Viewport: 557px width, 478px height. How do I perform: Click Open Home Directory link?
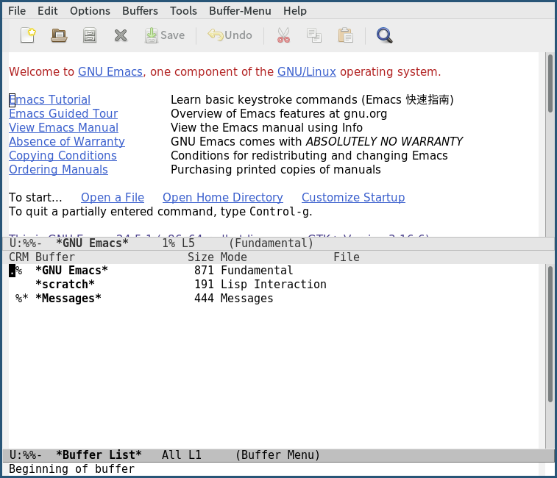tap(223, 197)
